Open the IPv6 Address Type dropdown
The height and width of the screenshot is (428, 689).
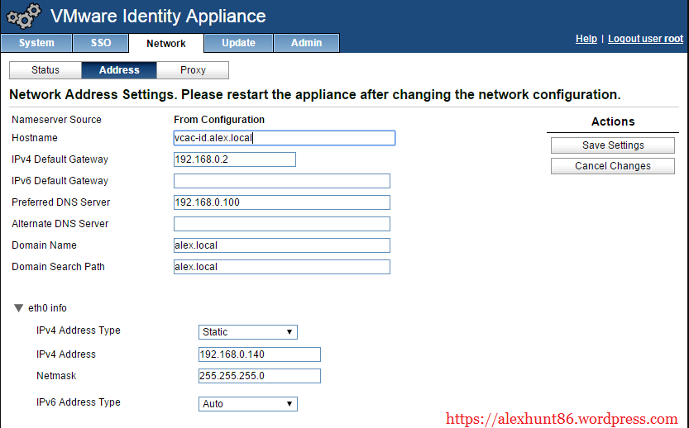(x=248, y=404)
